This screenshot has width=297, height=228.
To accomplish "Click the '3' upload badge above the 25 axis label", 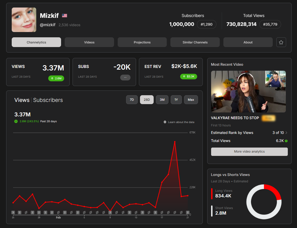I will (13, 212).
